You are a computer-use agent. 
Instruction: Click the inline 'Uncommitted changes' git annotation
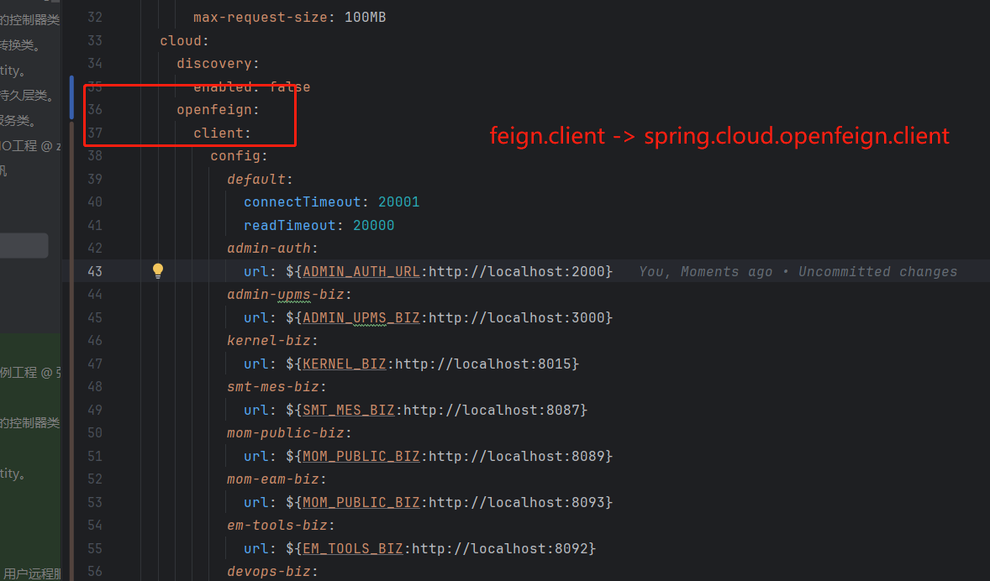click(x=877, y=271)
